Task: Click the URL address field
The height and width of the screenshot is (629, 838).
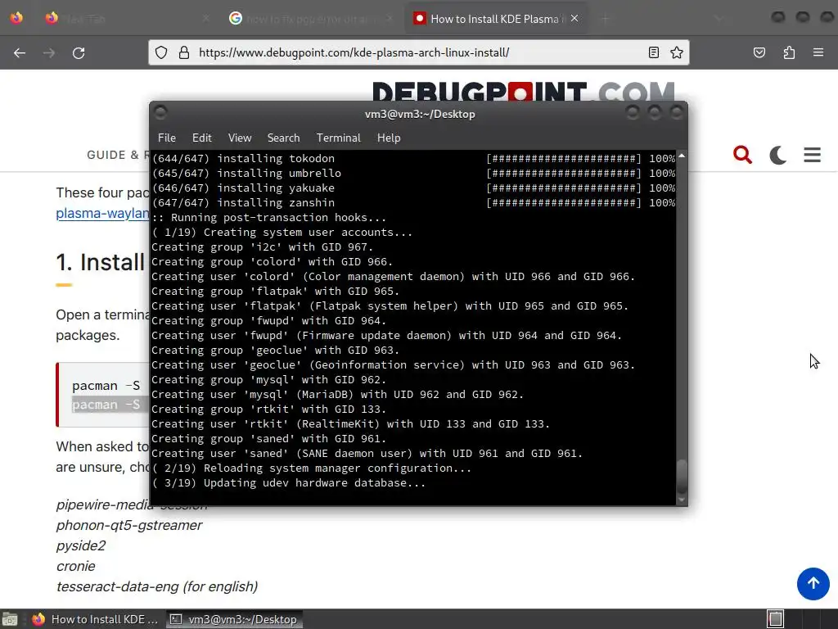Action: (419, 52)
